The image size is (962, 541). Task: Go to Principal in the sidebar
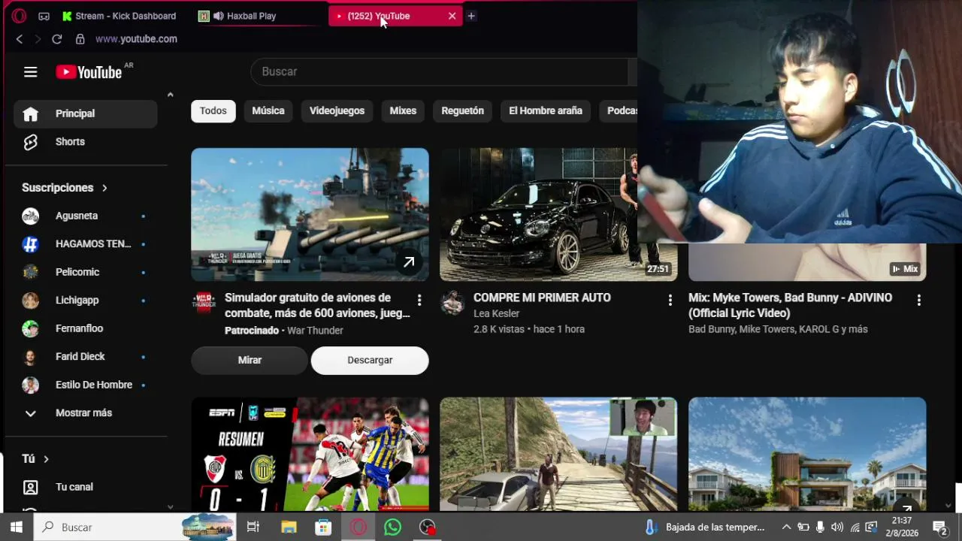[85, 113]
